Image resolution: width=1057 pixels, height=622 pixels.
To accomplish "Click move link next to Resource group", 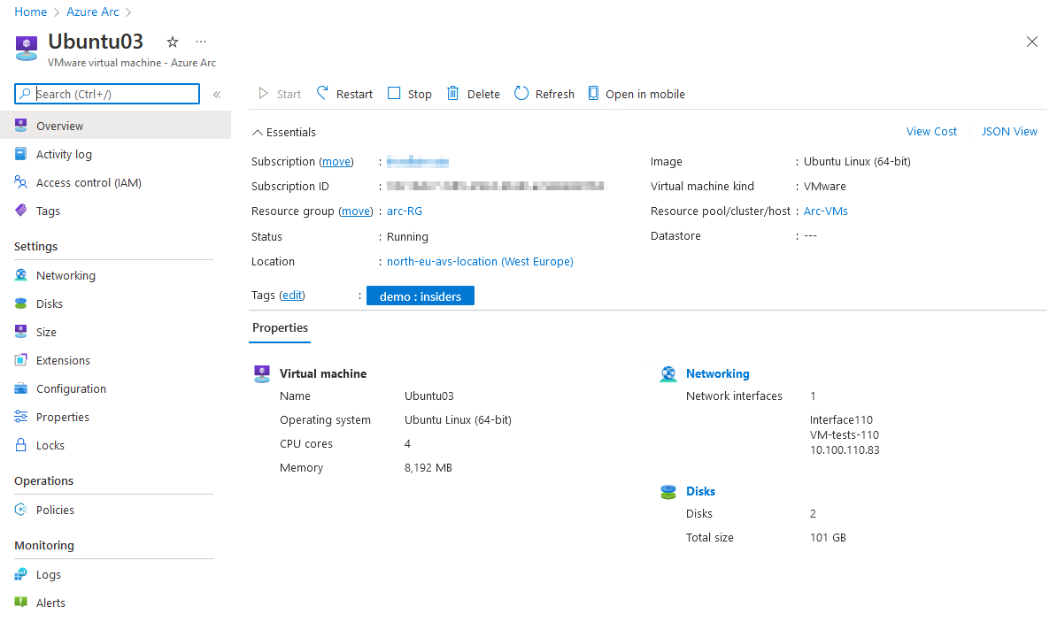I will click(x=355, y=211).
